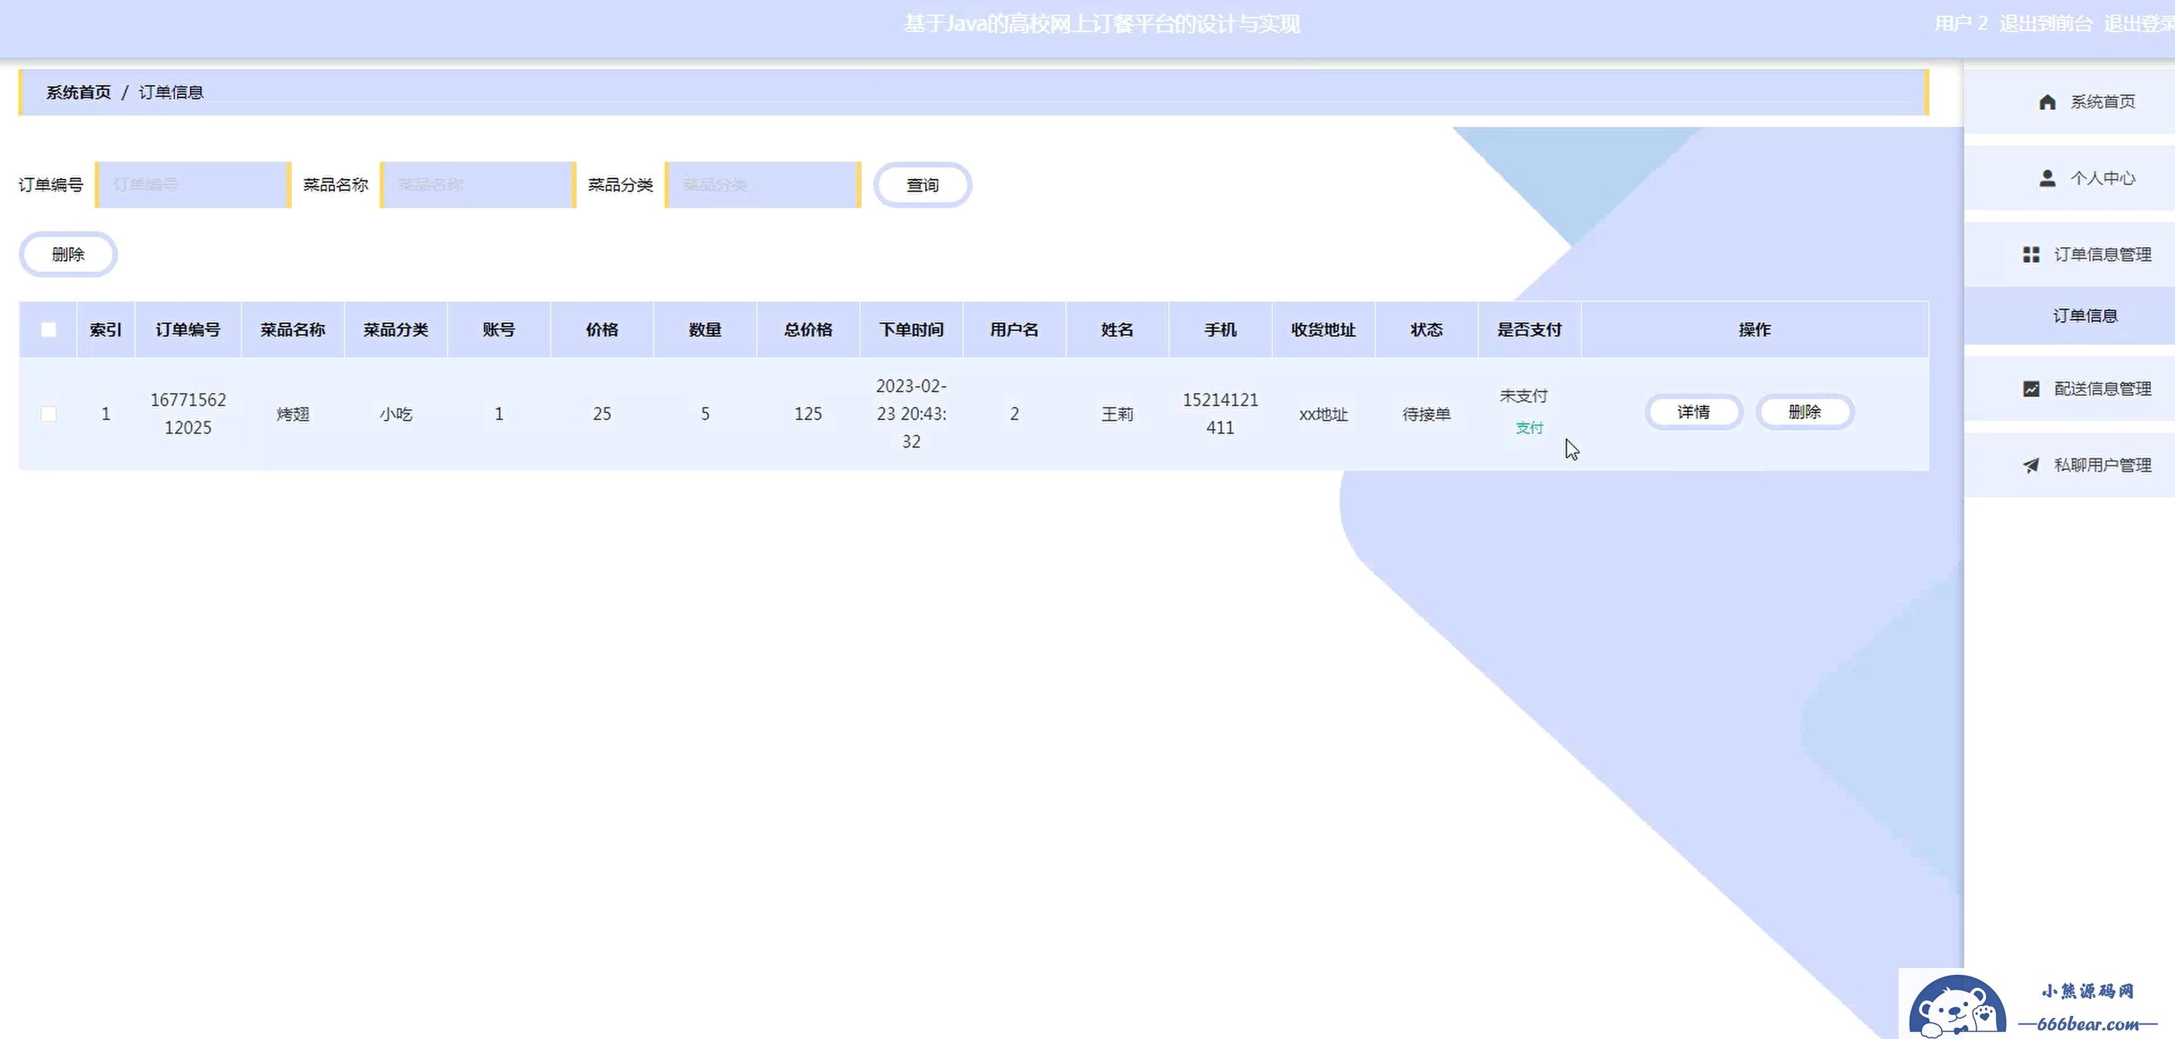Click the batch 删除 button above the table
This screenshot has height=1039, width=2175.
[x=67, y=254]
